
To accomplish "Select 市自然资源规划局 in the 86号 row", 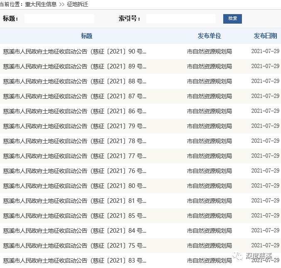I will pos(210,111).
